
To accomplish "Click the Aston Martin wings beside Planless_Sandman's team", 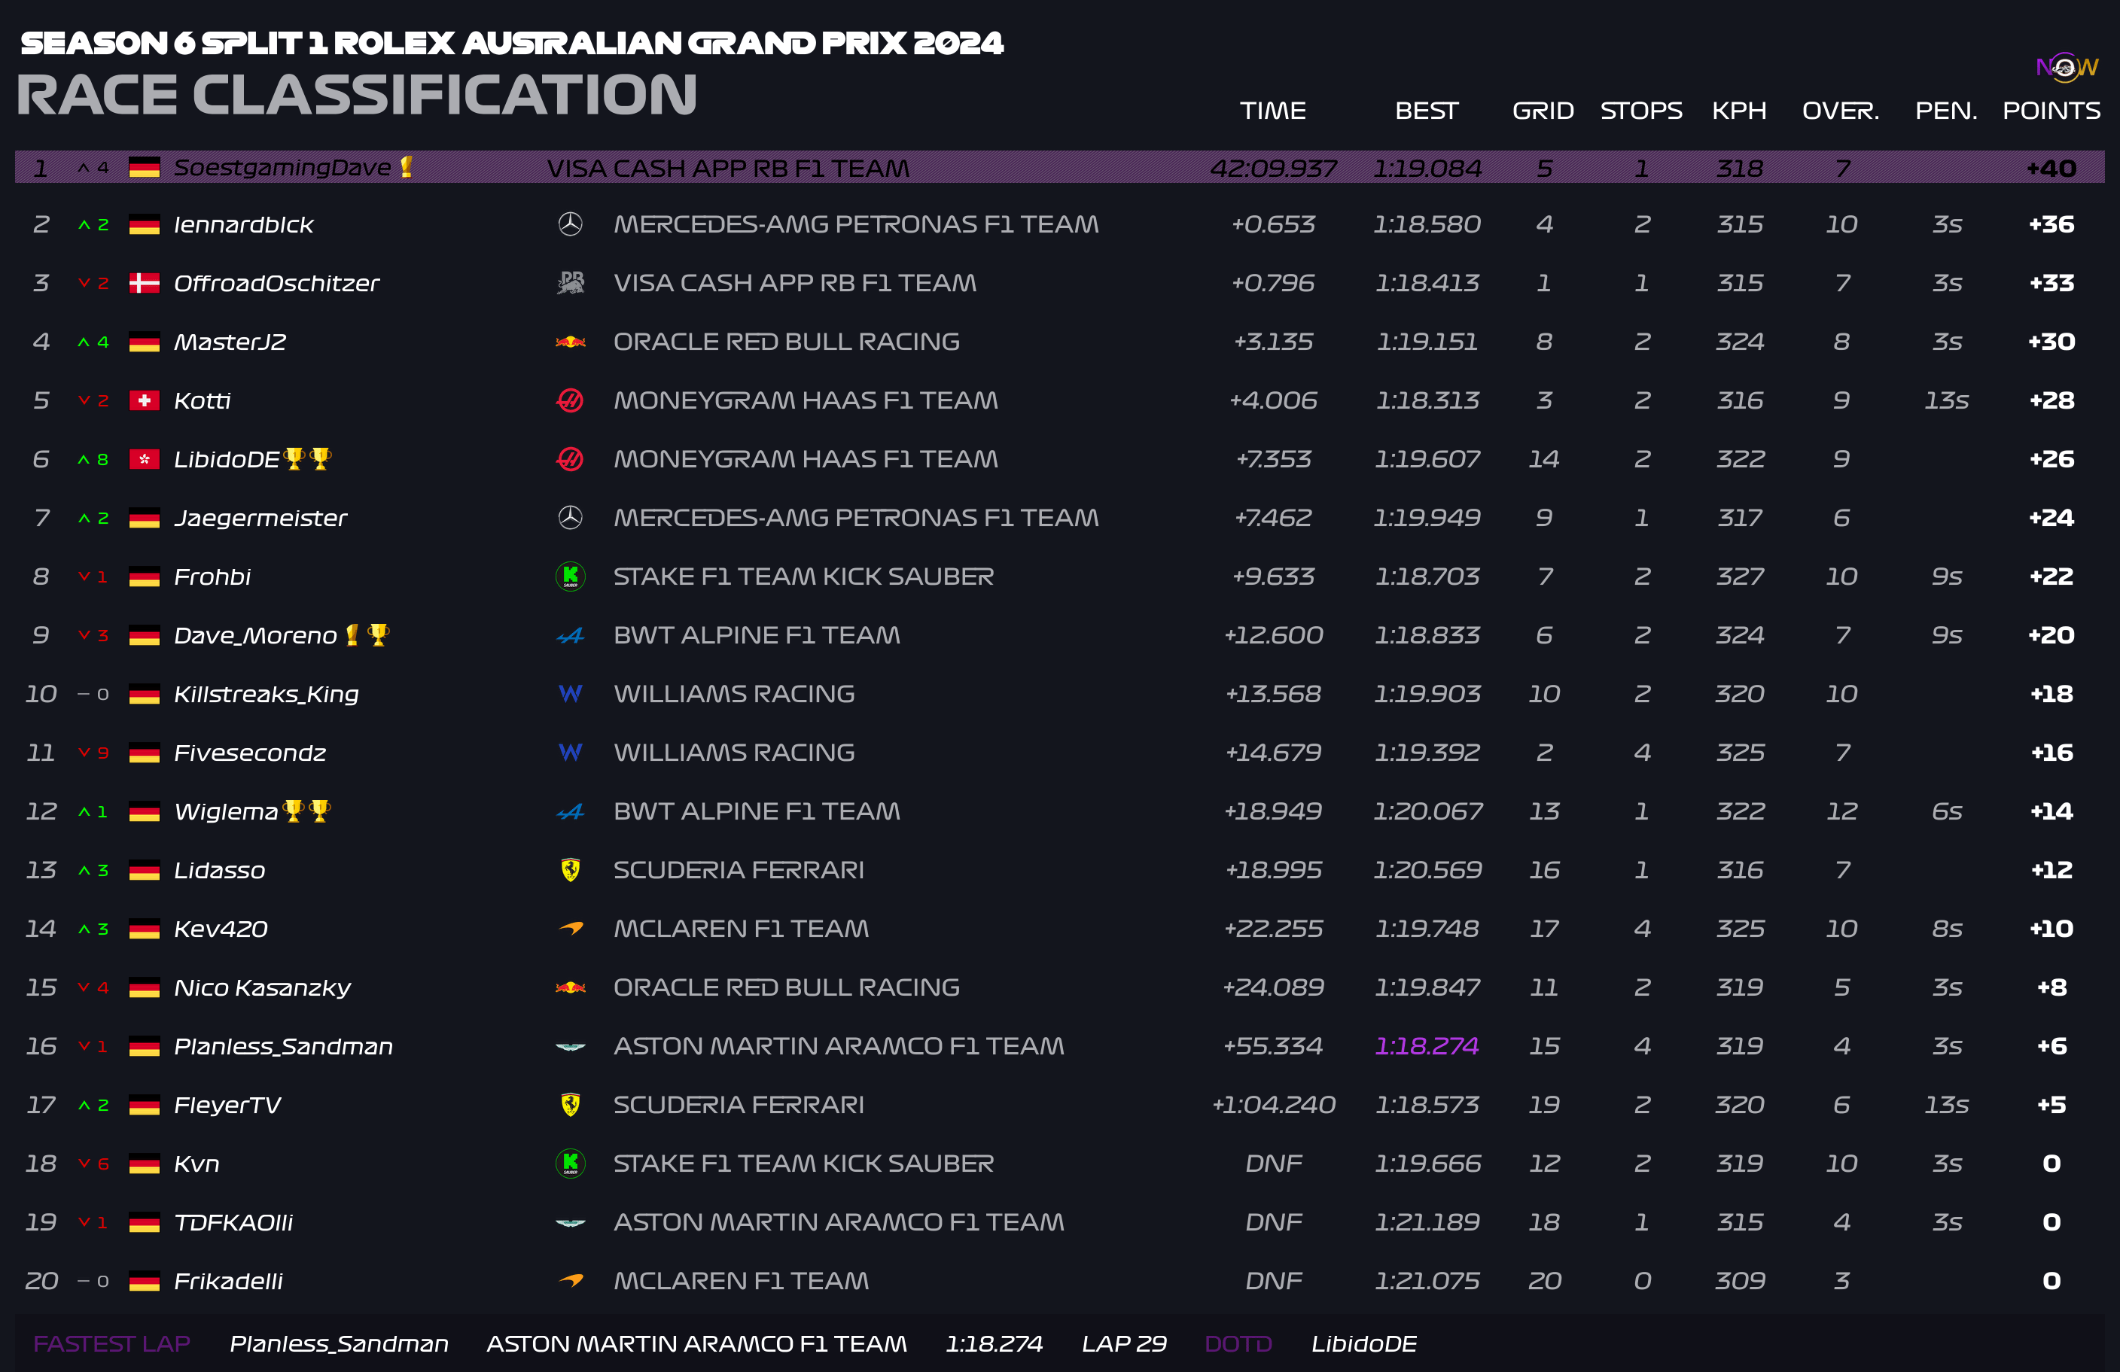I will pos(570,1047).
